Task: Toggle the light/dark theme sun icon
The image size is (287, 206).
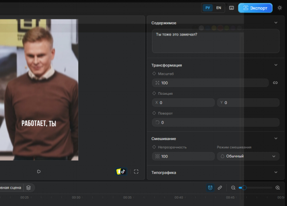Action: tap(279, 8)
